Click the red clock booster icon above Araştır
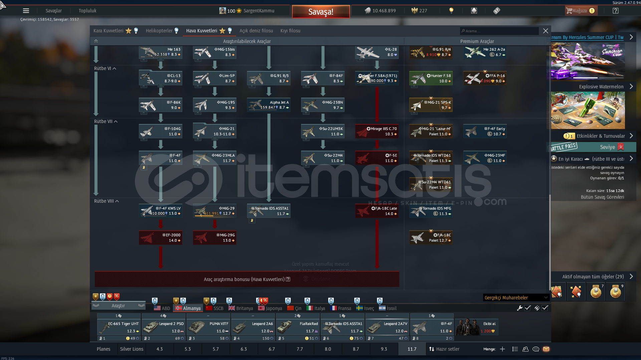Viewport: 641px width, 360px height. [x=110, y=296]
